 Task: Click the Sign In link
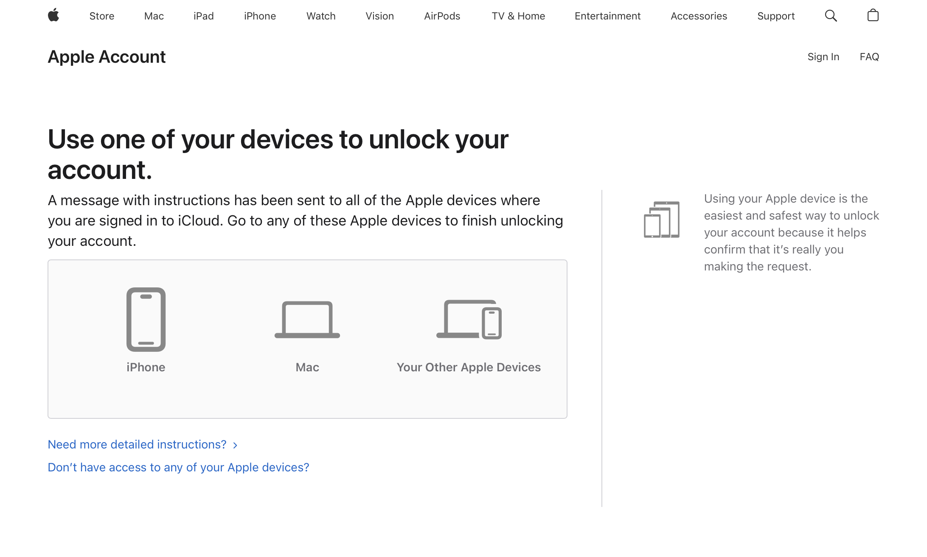coord(823,57)
